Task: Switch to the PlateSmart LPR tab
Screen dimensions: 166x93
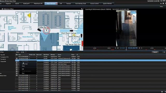Action: 38,4
